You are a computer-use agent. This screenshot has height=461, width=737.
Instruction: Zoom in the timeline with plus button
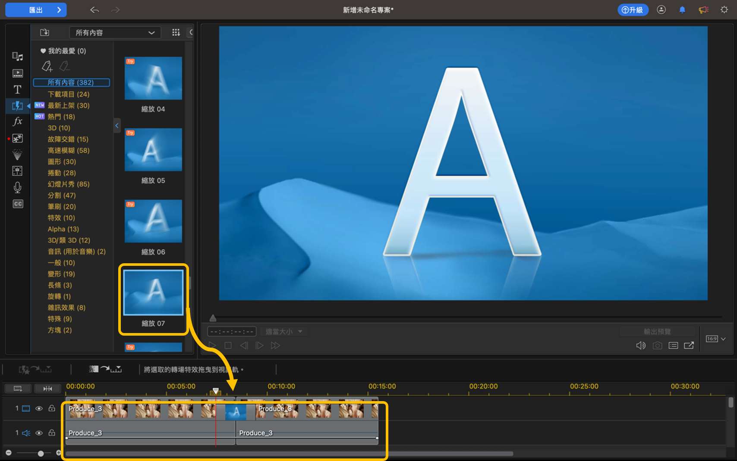click(59, 453)
